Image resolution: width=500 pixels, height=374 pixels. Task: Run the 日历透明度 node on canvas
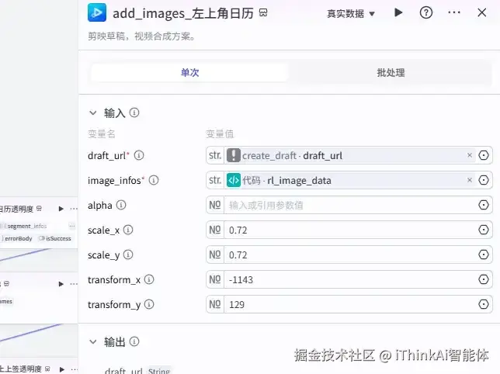[x=61, y=209]
